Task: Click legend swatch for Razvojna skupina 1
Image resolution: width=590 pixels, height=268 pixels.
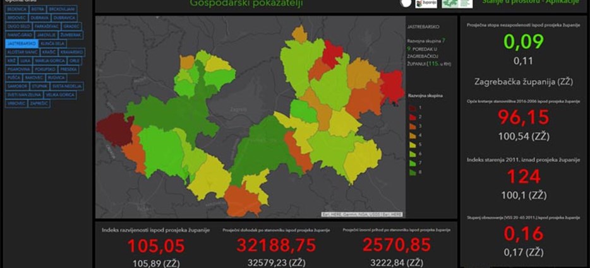Action: (412, 108)
